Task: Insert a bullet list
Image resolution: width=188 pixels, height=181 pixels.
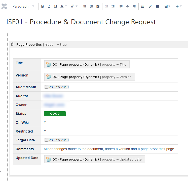Action: coord(85,6)
